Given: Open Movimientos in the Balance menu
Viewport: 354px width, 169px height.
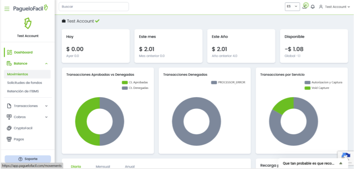Looking at the screenshot, I should 18,74.
